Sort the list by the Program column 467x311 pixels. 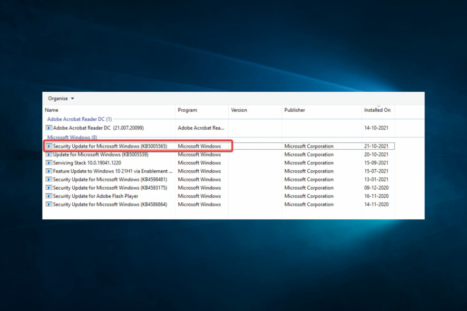click(x=202, y=110)
